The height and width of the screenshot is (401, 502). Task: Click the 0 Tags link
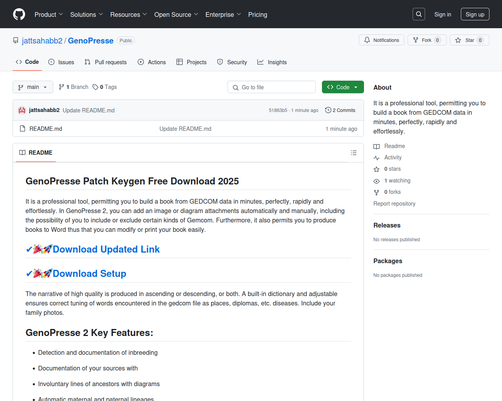click(105, 87)
